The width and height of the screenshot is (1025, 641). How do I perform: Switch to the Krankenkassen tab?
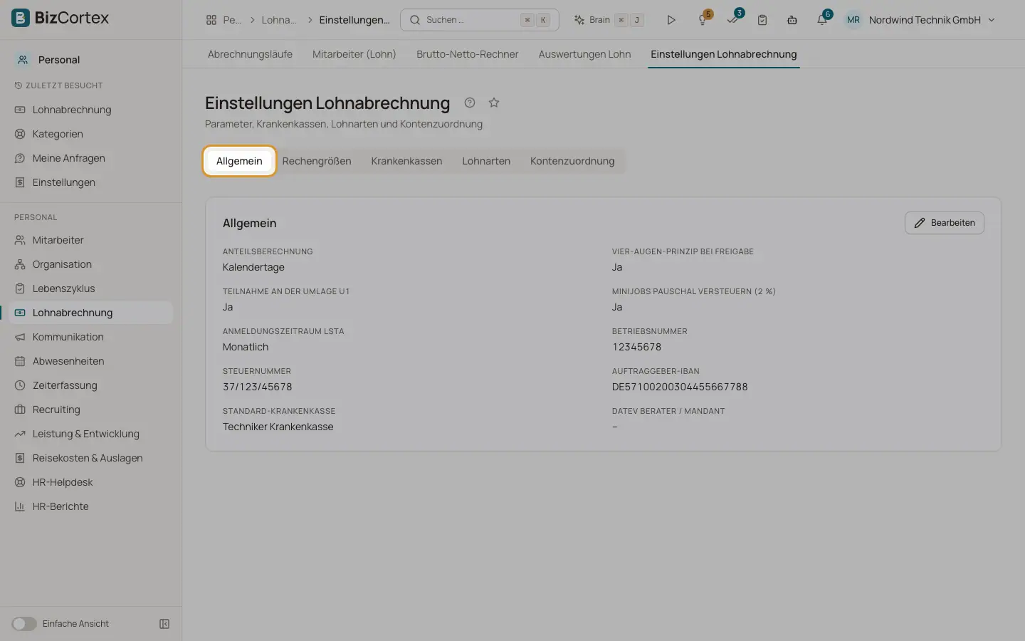point(406,161)
